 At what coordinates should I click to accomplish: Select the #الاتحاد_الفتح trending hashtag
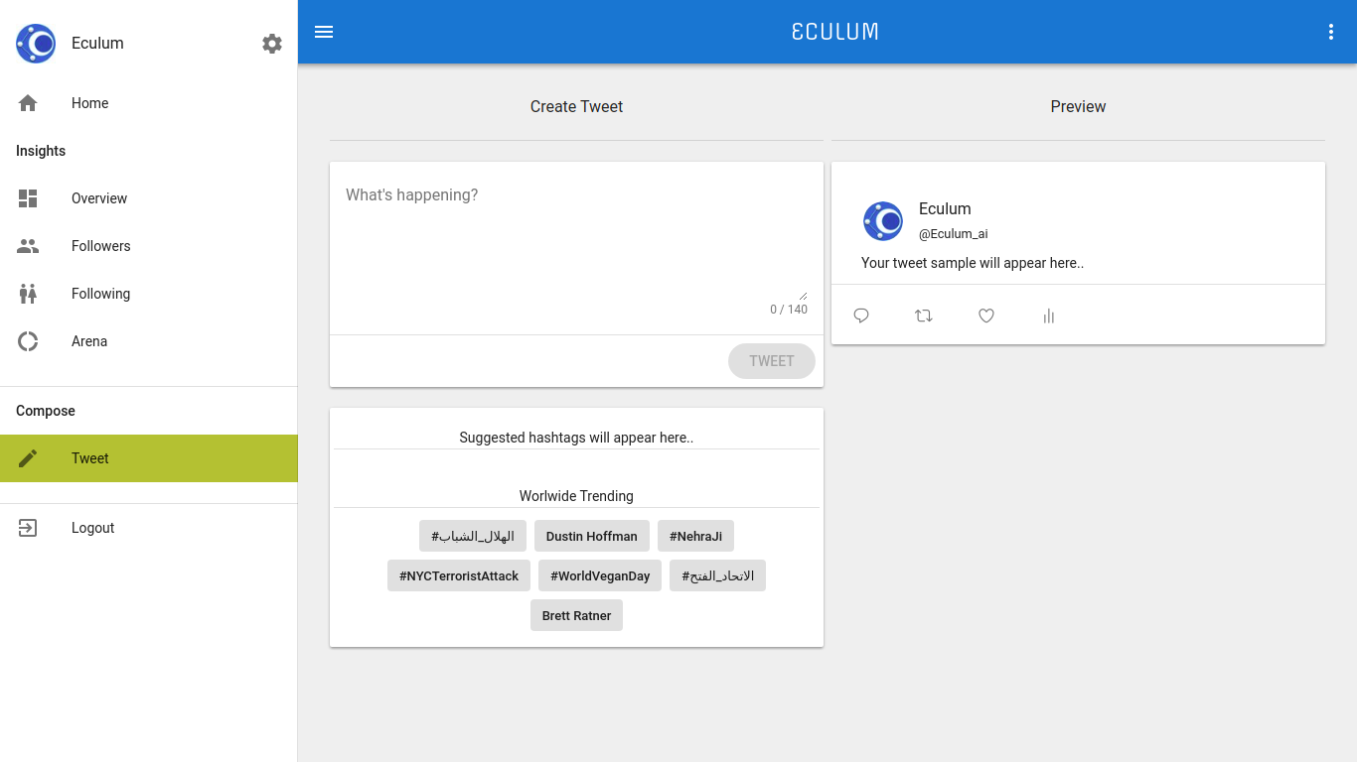click(x=717, y=575)
